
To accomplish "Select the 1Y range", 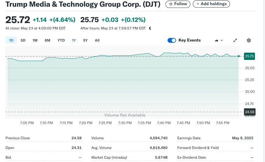I will 74,40.
